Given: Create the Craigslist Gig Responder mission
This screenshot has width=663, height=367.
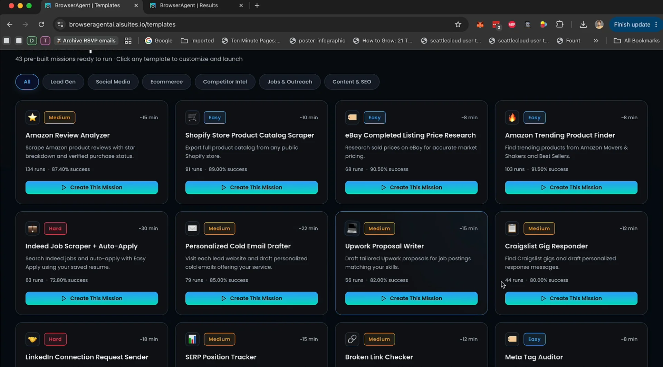Looking at the screenshot, I should click(x=571, y=298).
